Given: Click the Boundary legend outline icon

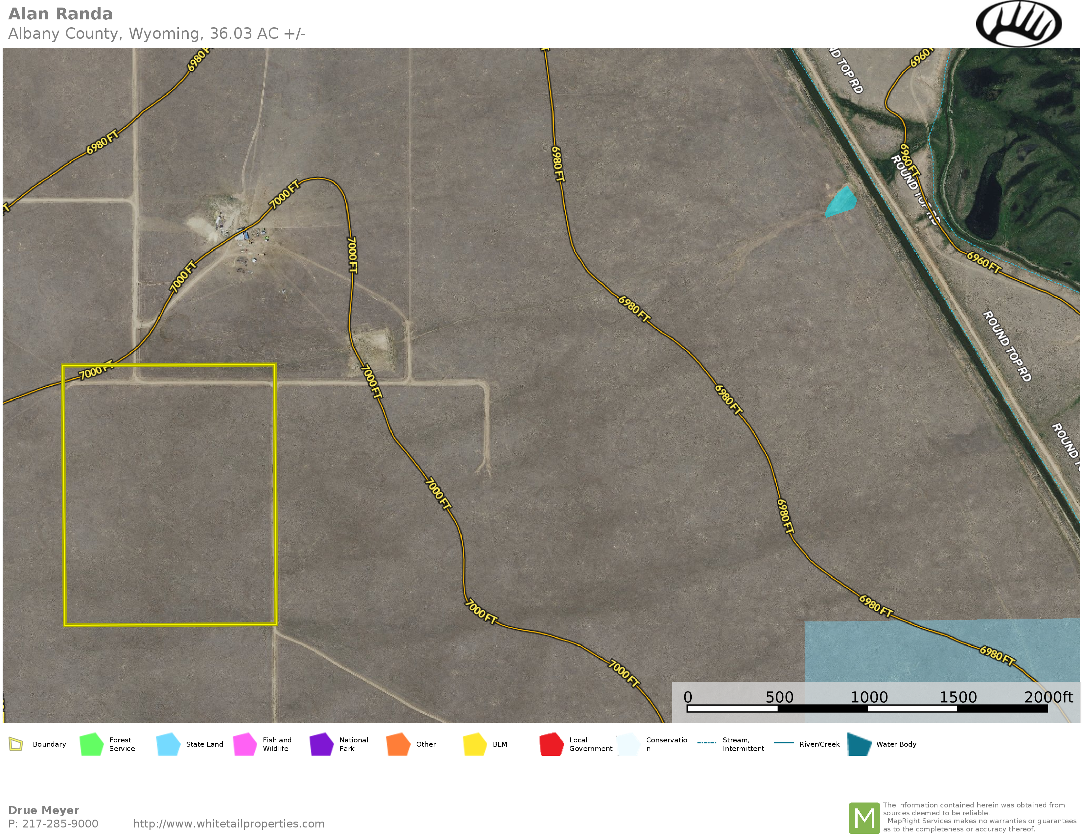Looking at the screenshot, I should click(16, 744).
